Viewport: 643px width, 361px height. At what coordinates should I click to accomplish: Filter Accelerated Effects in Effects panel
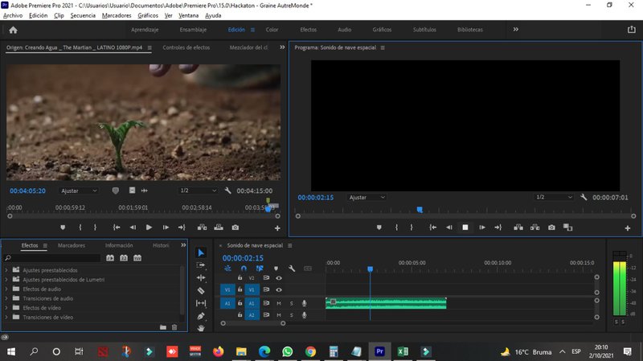pos(110,257)
